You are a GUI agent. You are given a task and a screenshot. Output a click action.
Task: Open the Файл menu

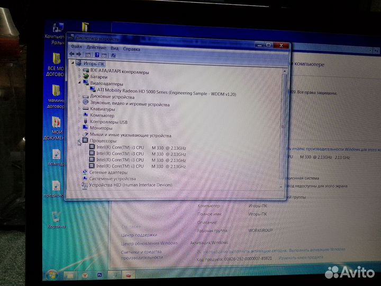(76, 47)
